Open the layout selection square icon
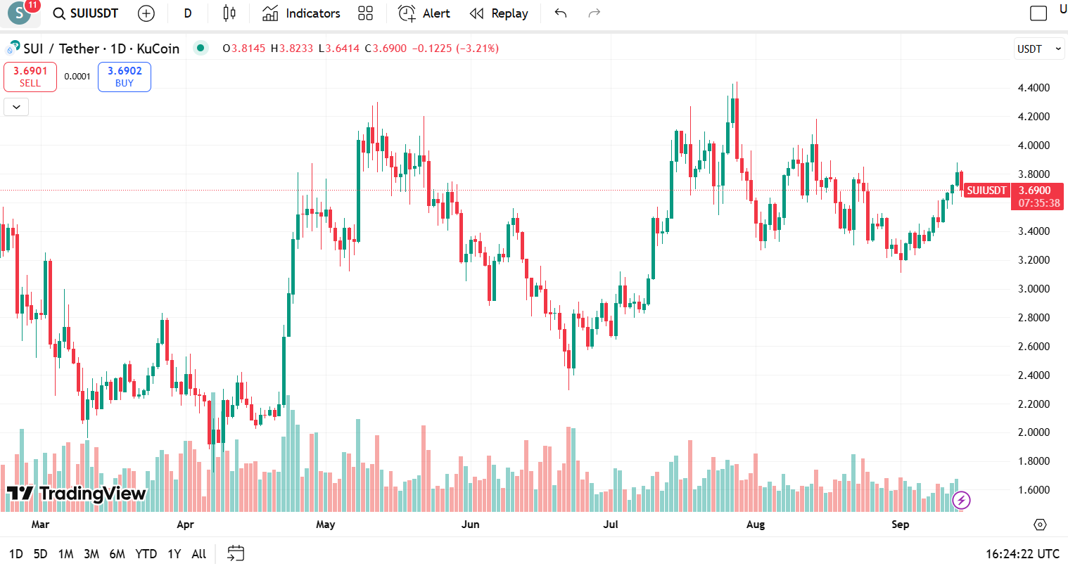1068x566 pixels. click(1038, 13)
